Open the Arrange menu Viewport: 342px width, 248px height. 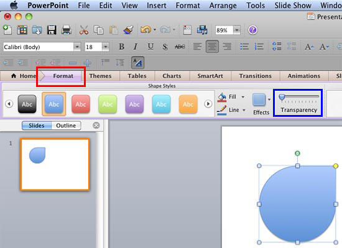223,5
